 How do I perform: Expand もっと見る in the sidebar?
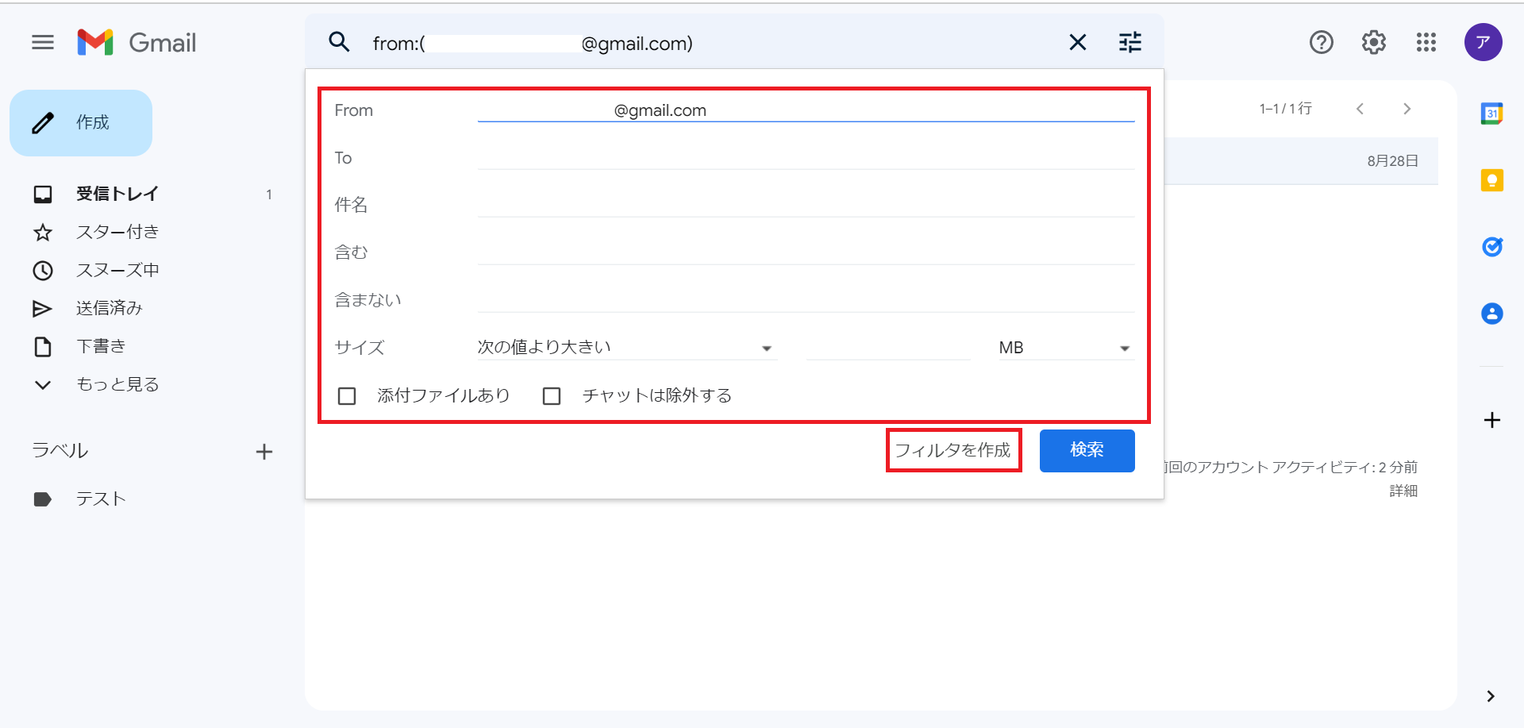(x=117, y=385)
